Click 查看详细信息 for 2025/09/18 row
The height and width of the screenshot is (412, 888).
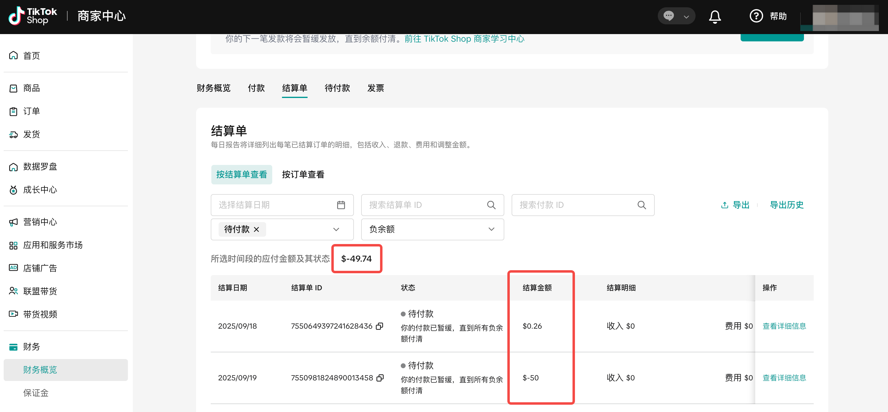tap(784, 326)
